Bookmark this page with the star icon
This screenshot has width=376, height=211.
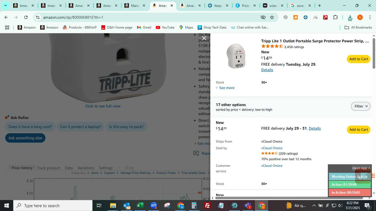coord(272,17)
